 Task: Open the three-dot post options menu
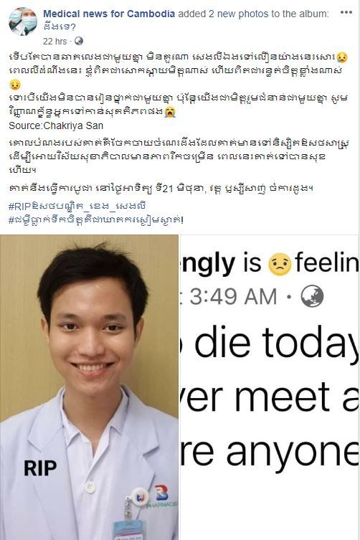(x=346, y=12)
